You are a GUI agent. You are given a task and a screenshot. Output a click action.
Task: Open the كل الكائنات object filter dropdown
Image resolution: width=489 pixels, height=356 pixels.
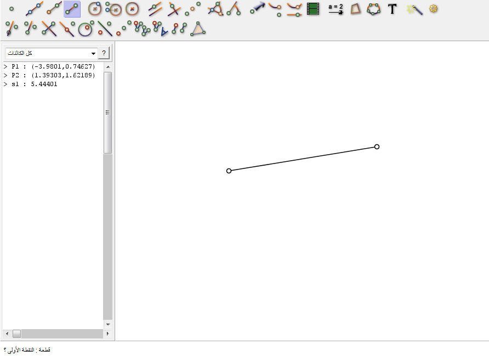tap(52, 53)
